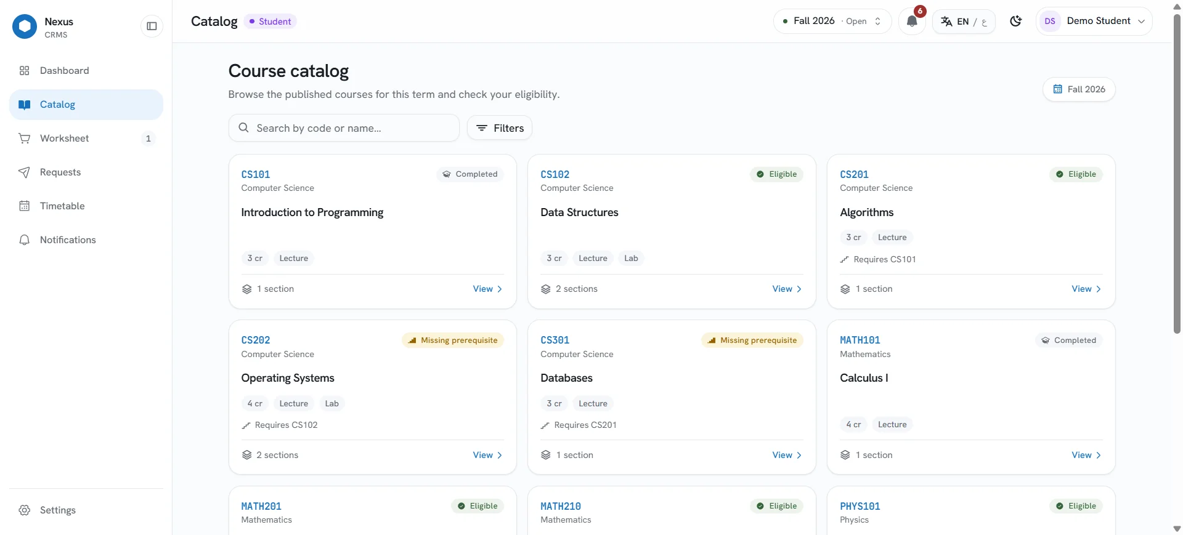Go to Worksheet in the sidebar

[86, 139]
